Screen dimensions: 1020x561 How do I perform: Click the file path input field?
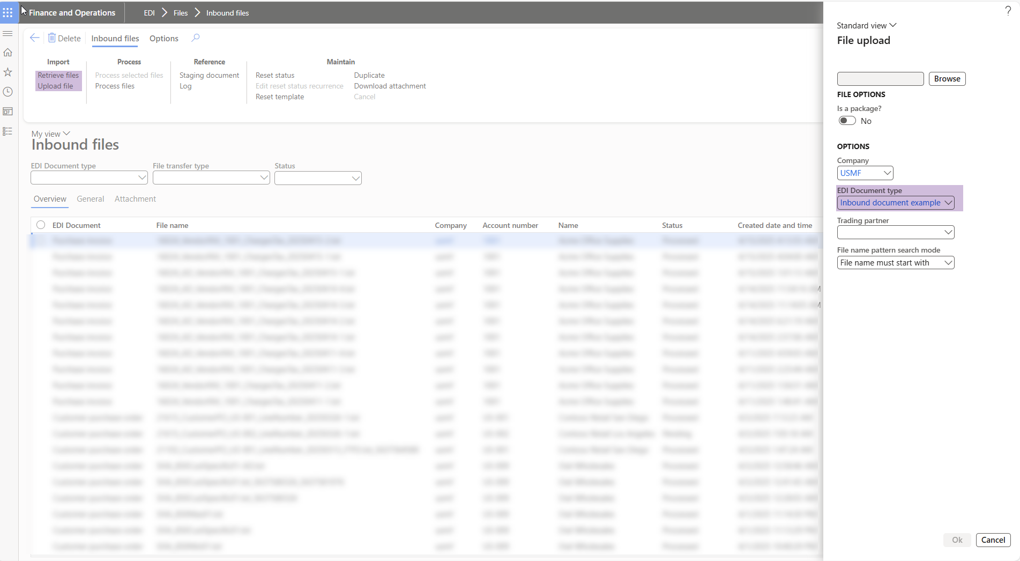880,79
